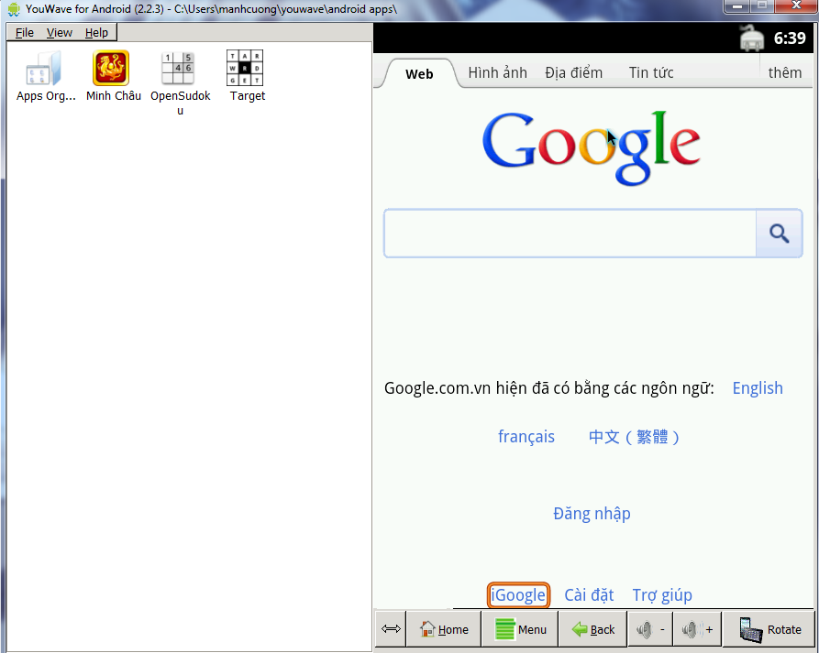Switch to the Địa điểm tab
This screenshot has width=819, height=653.
(x=573, y=72)
